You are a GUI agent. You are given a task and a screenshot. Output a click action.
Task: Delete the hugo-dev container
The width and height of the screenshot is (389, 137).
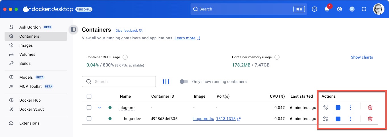(x=370, y=119)
